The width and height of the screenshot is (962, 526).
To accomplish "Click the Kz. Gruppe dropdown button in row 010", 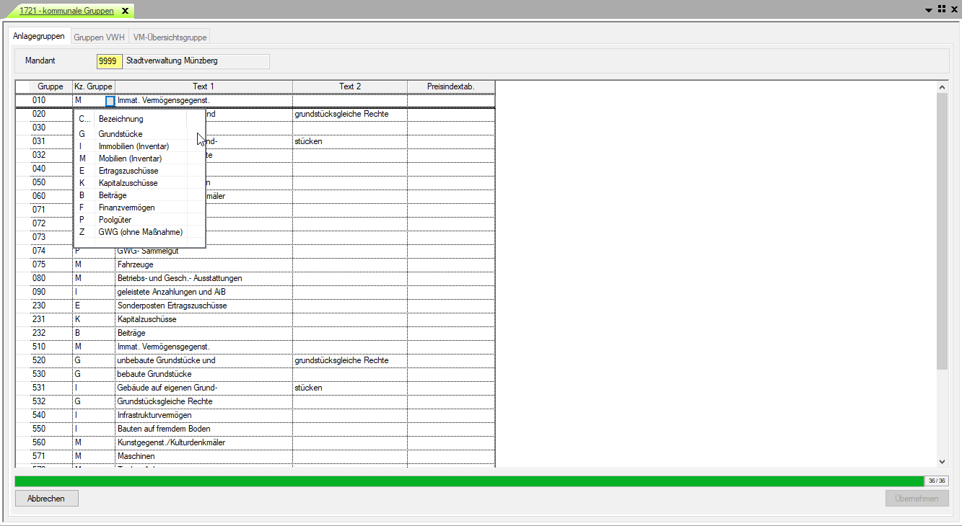I will coord(110,101).
